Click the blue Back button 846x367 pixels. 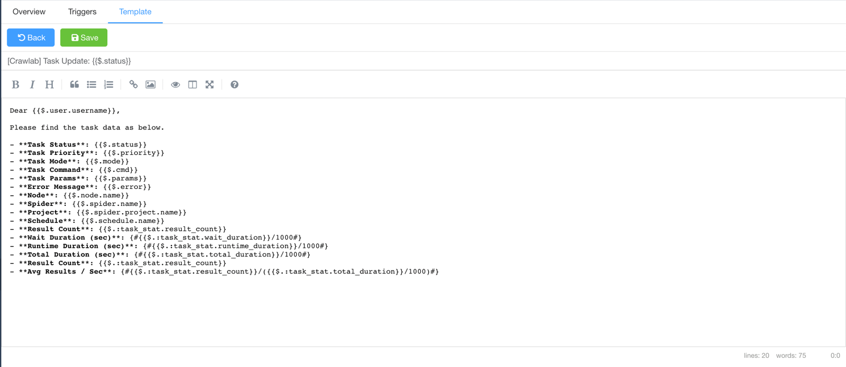click(31, 37)
